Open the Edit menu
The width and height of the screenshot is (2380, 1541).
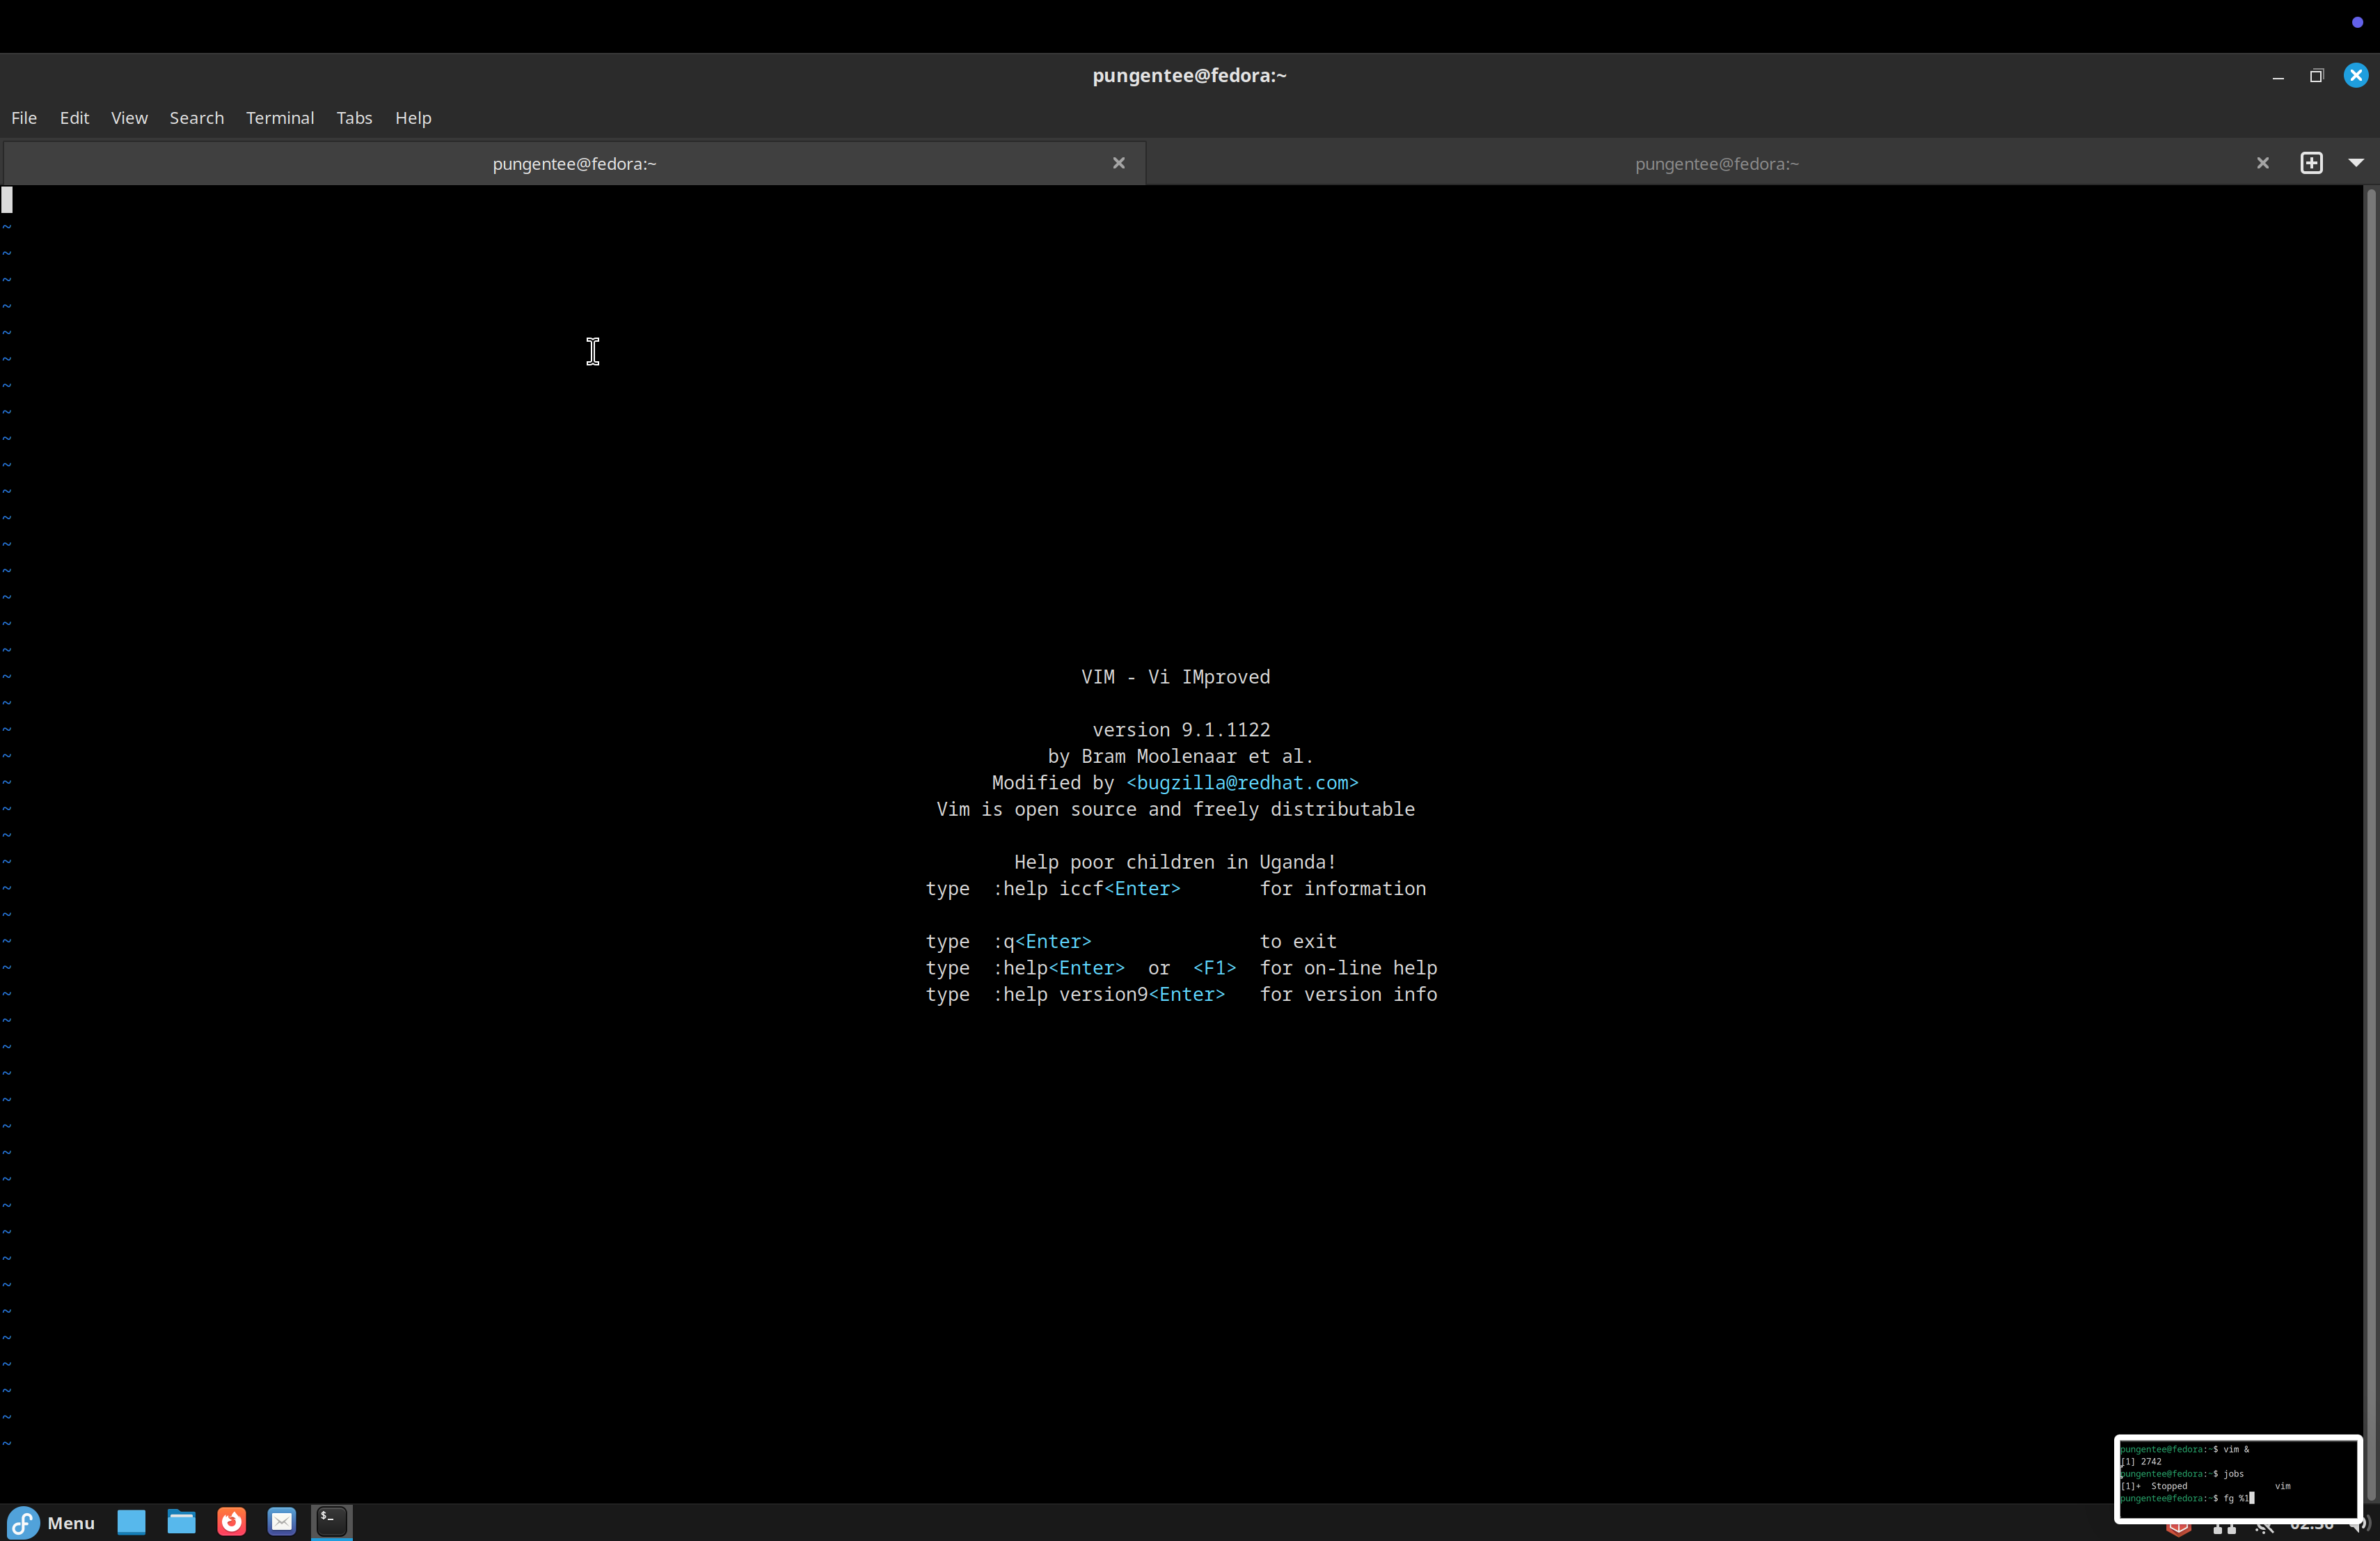(x=74, y=118)
